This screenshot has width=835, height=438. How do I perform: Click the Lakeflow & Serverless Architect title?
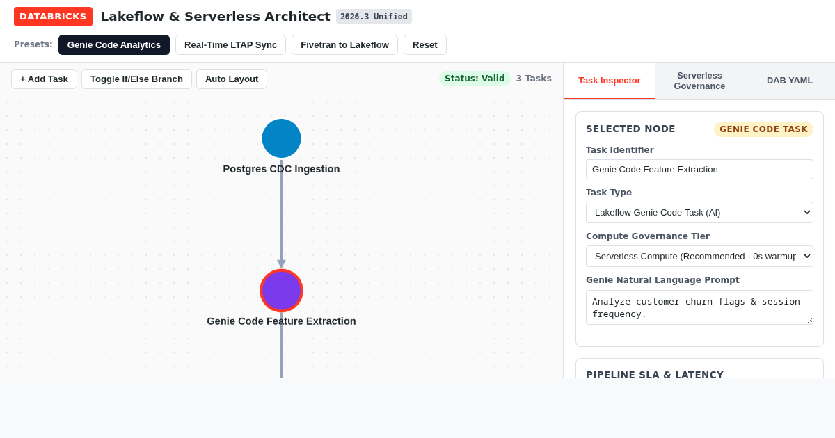215,17
